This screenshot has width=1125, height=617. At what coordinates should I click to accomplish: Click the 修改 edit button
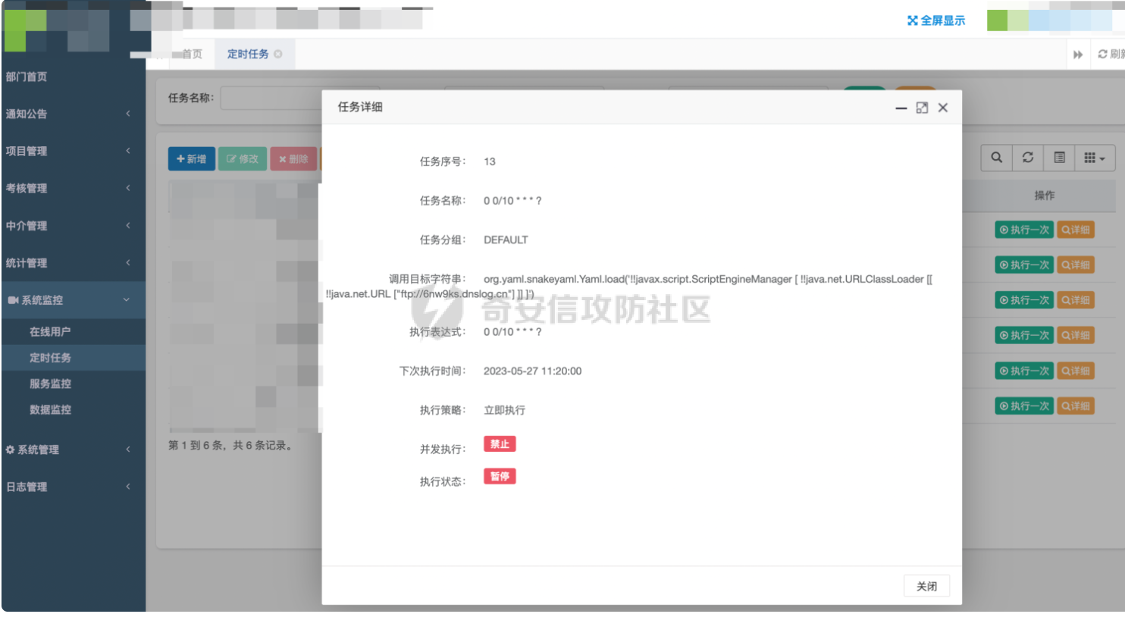(x=243, y=159)
